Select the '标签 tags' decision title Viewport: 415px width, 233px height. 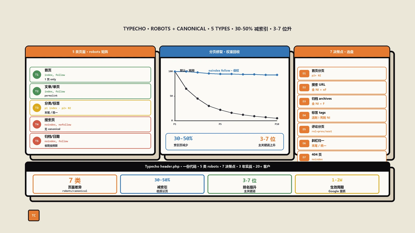click(319, 113)
